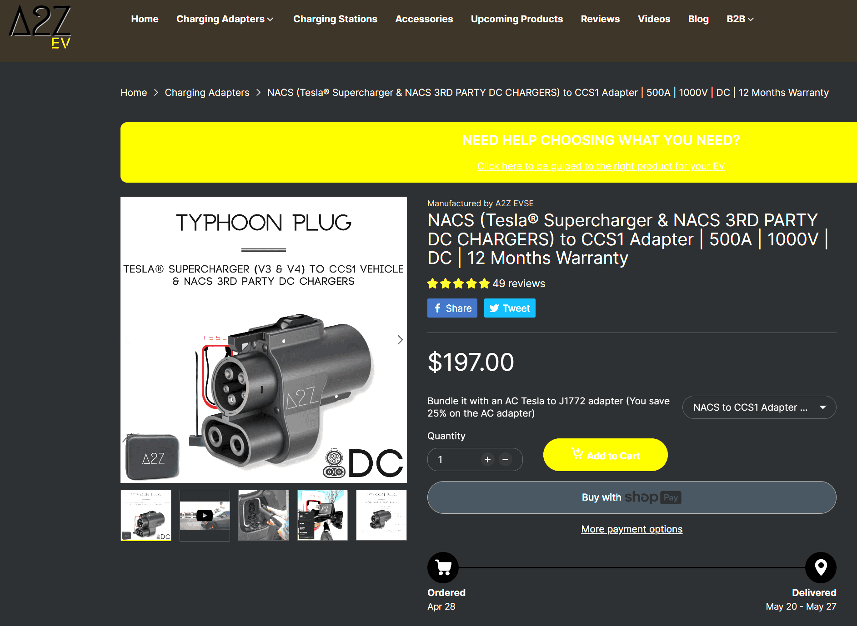Expand the Charging Adapters menu
Viewport: 857px width, 626px height.
pos(225,19)
